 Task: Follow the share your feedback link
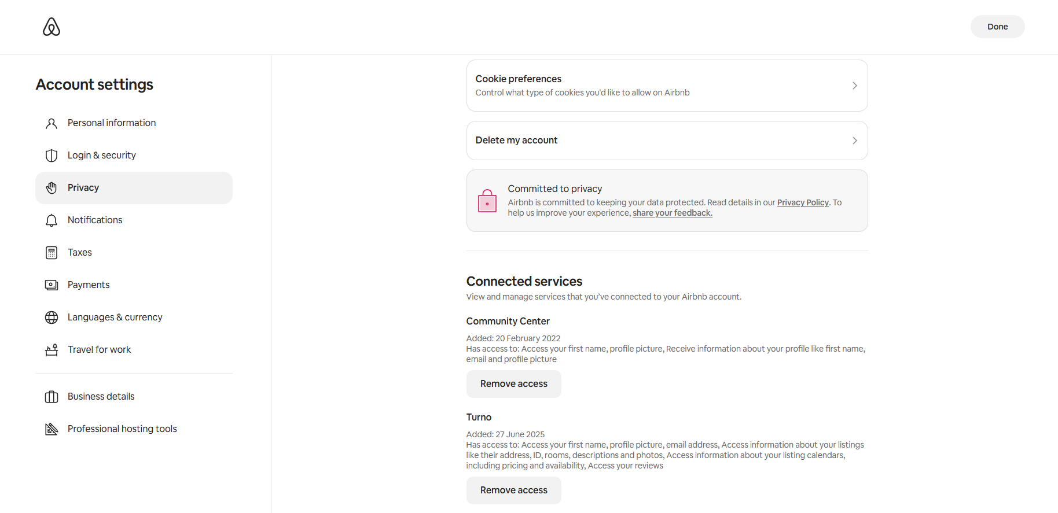[x=672, y=213]
